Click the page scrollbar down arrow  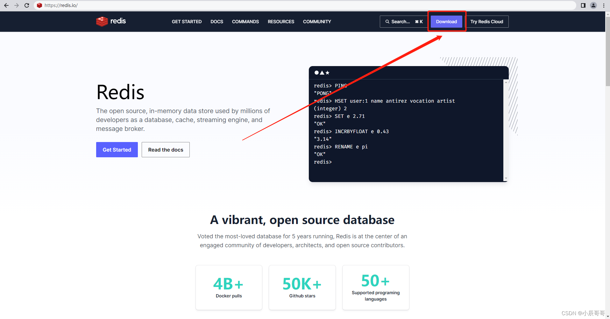click(x=607, y=316)
